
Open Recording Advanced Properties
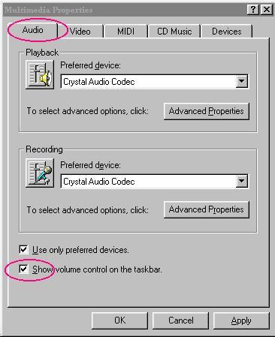pyautogui.click(x=207, y=209)
